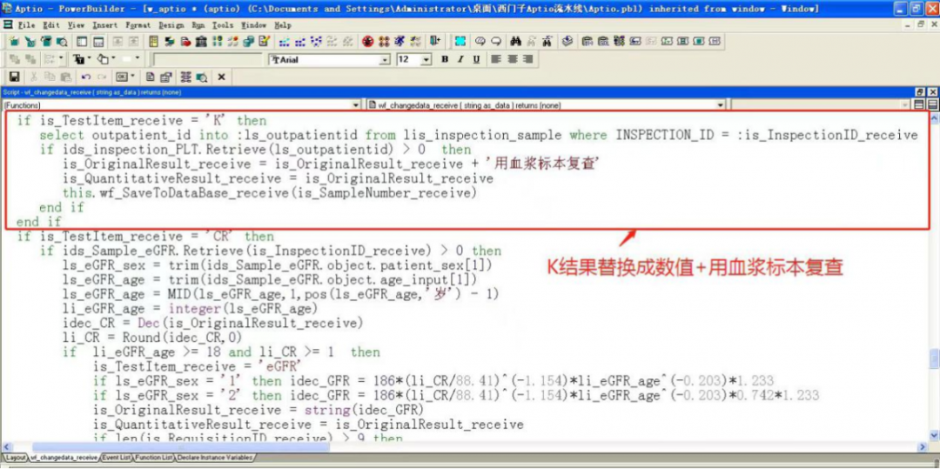Click the Replace binoculars icon
The height and width of the screenshot is (469, 940).
[x=547, y=41]
